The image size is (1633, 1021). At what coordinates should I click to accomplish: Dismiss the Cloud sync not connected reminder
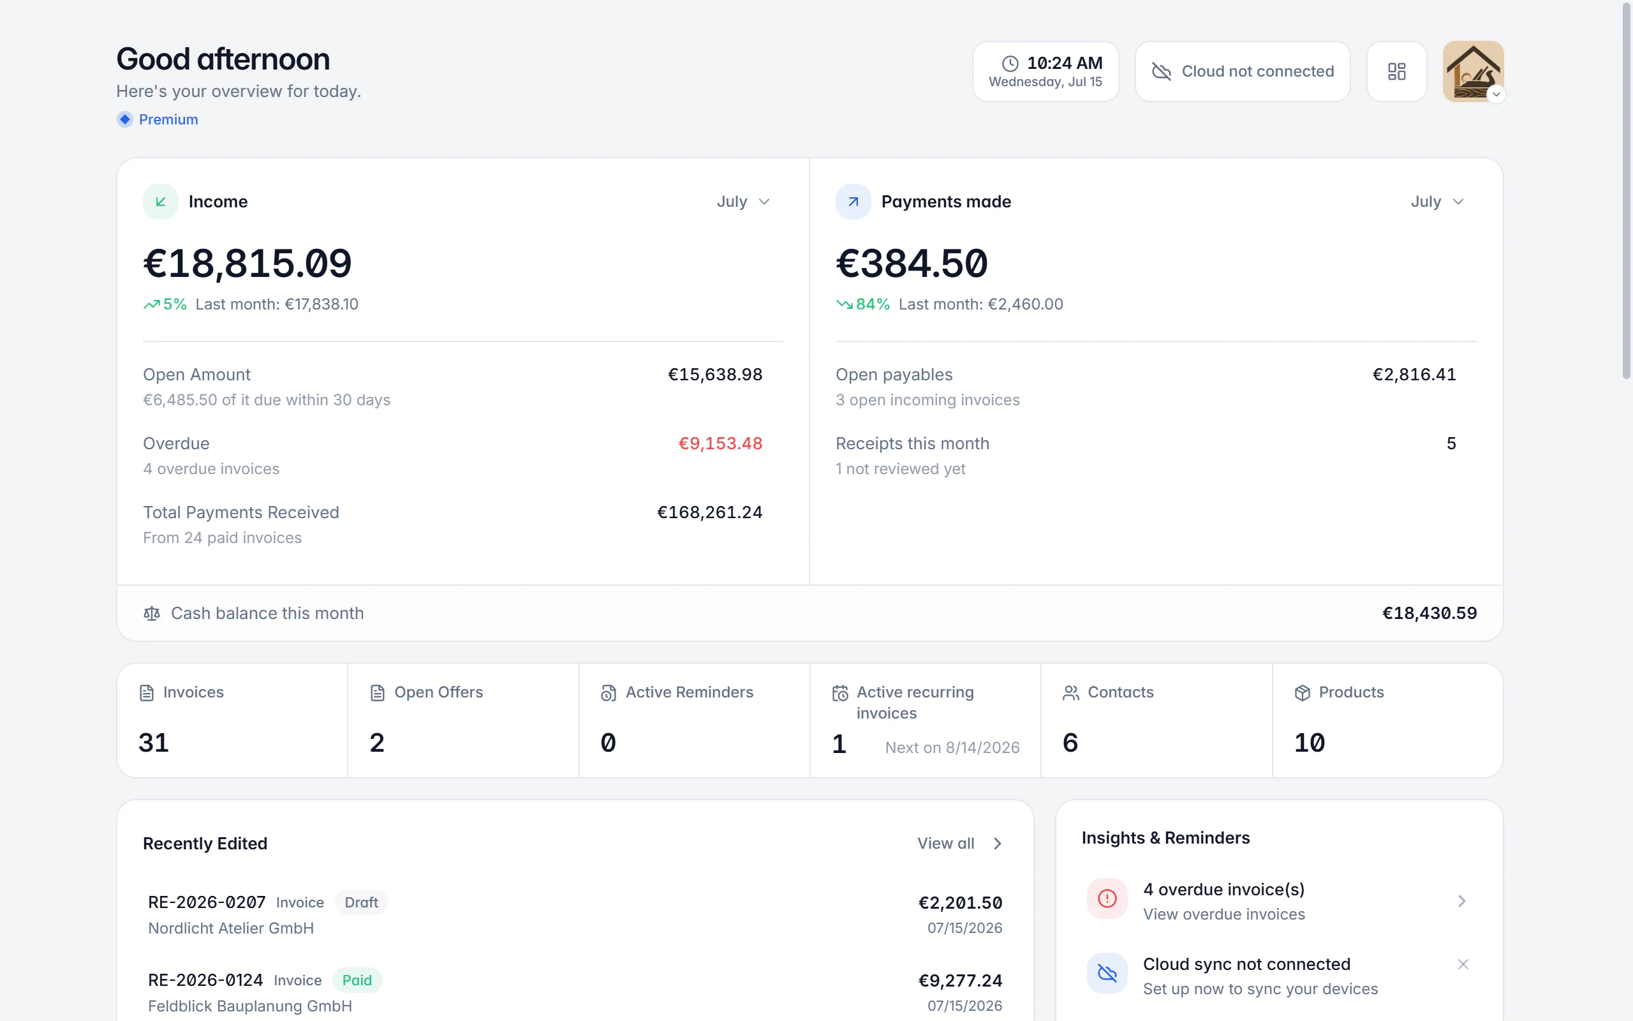click(1463, 964)
